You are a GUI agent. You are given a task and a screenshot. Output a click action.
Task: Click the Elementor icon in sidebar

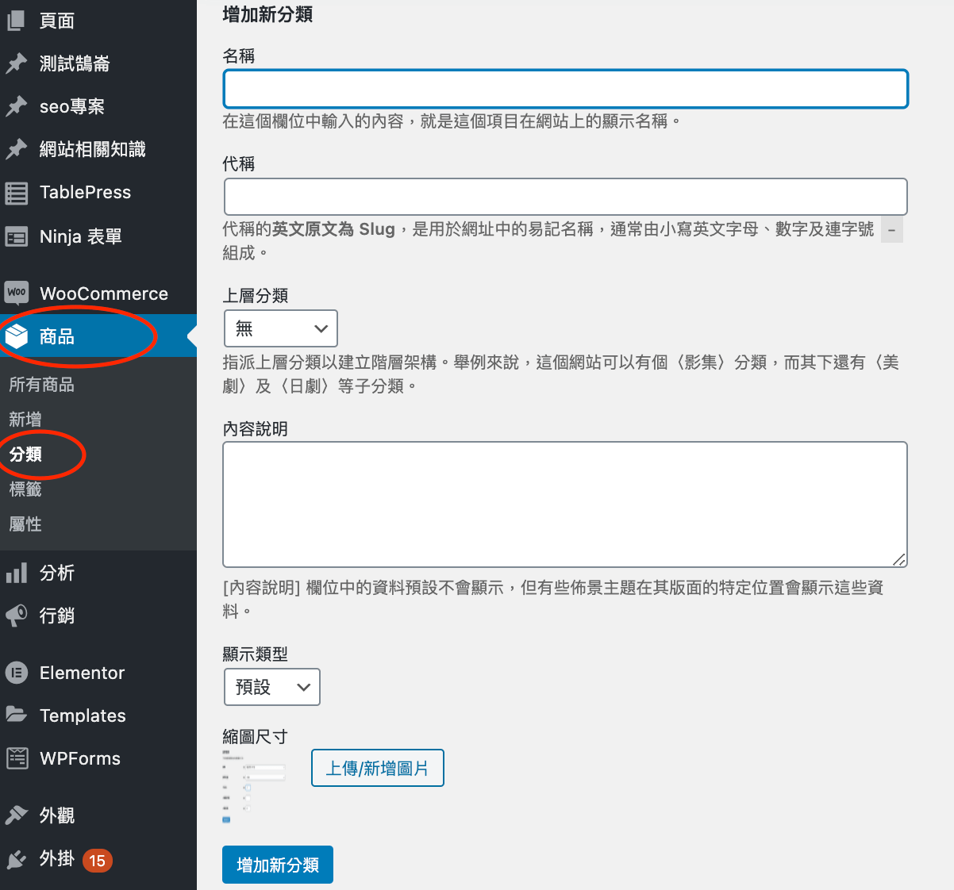pos(17,673)
